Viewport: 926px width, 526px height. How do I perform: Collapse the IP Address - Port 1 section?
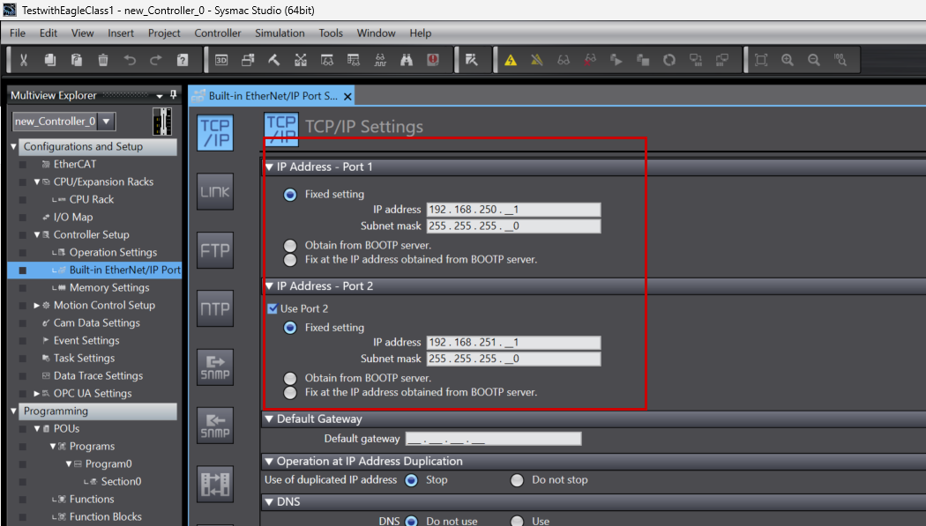(x=269, y=167)
